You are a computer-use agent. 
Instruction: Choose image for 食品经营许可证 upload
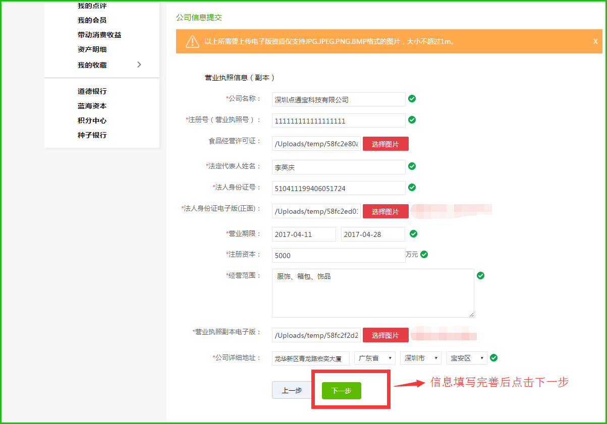click(385, 144)
